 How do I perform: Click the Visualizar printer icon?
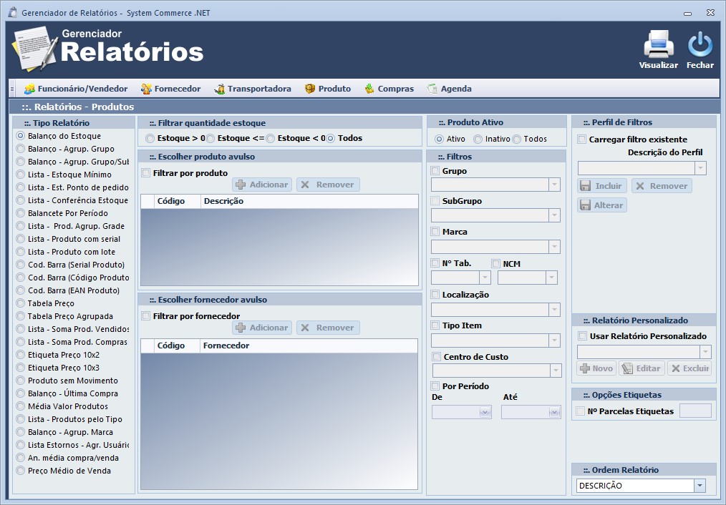[658, 44]
